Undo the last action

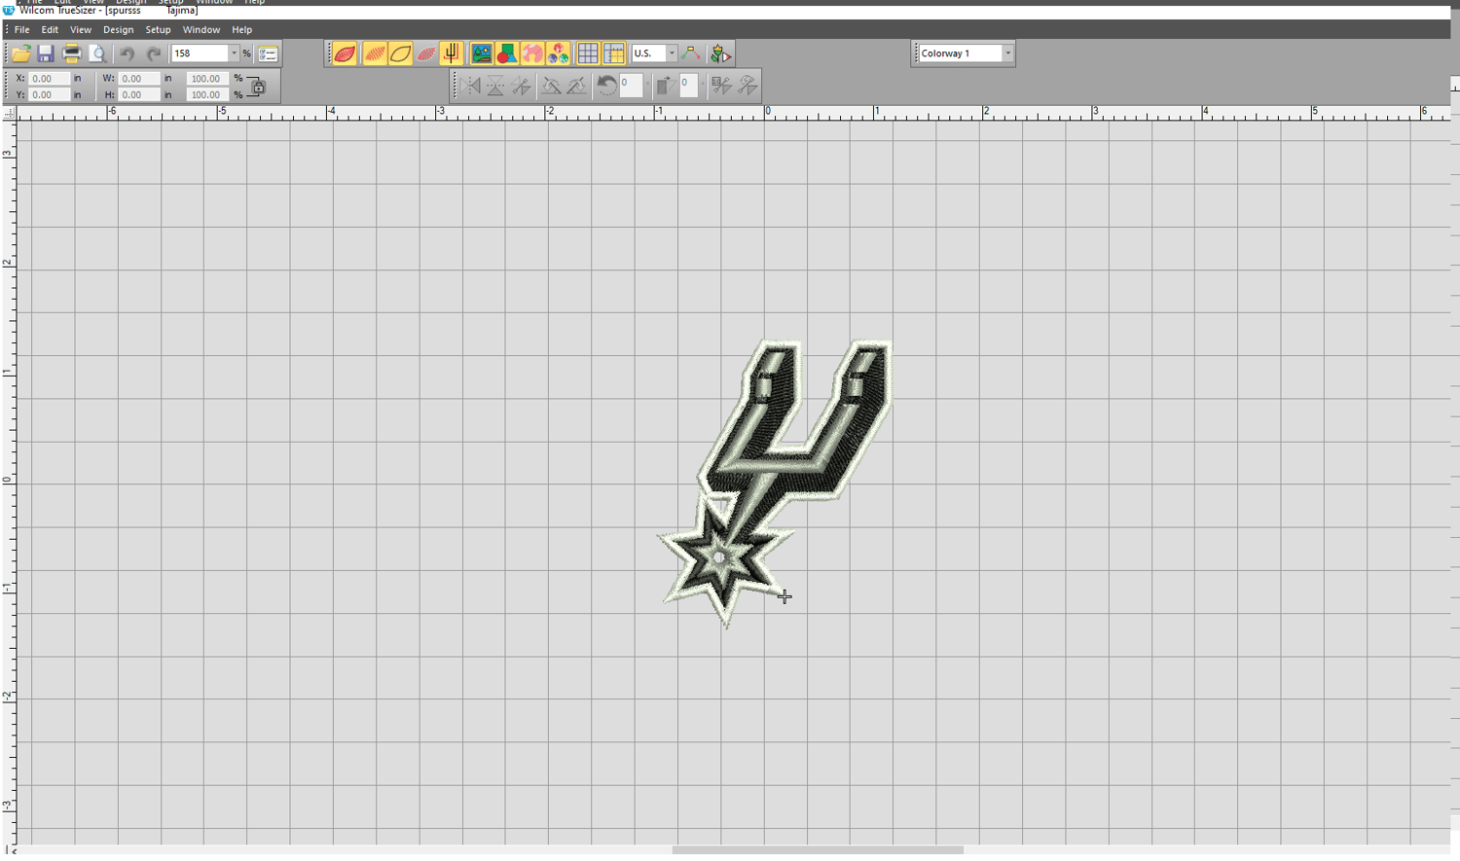coord(127,54)
